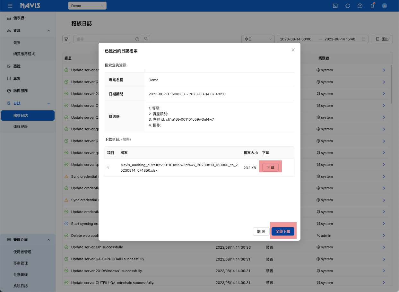Open 連線紀錄 in sidebar
The width and height of the screenshot is (399, 292).
click(x=21, y=127)
